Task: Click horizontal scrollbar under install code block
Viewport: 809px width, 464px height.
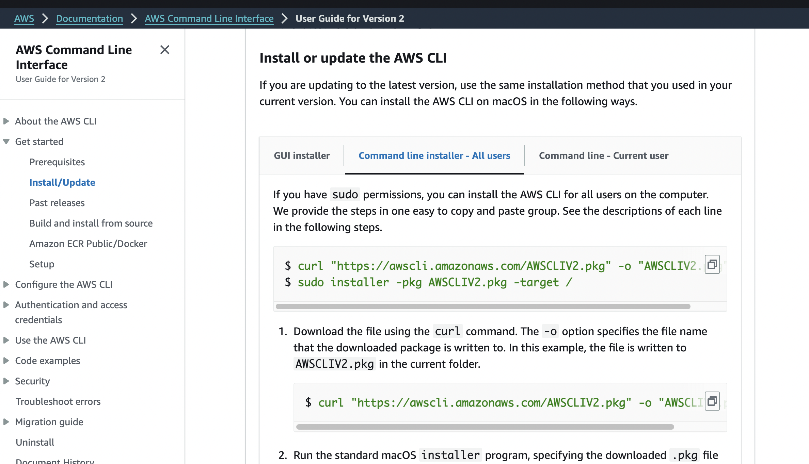Action: pos(483,306)
